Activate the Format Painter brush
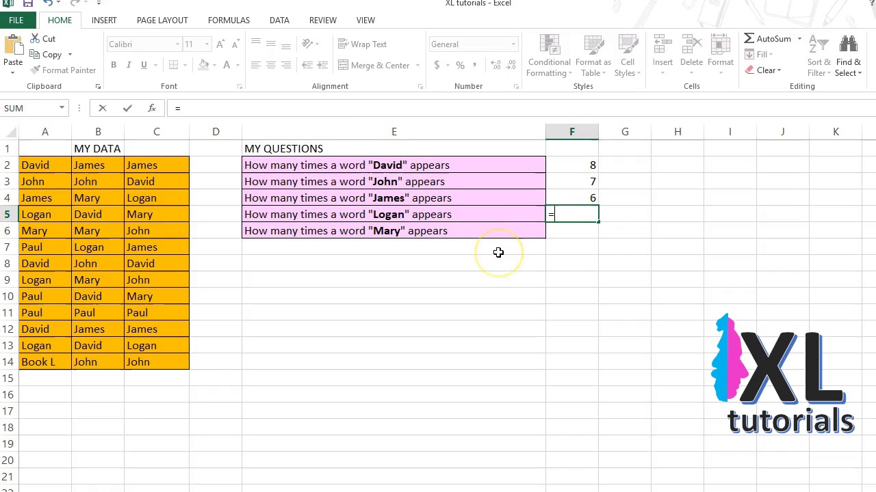The width and height of the screenshot is (876, 492). pyautogui.click(x=35, y=70)
